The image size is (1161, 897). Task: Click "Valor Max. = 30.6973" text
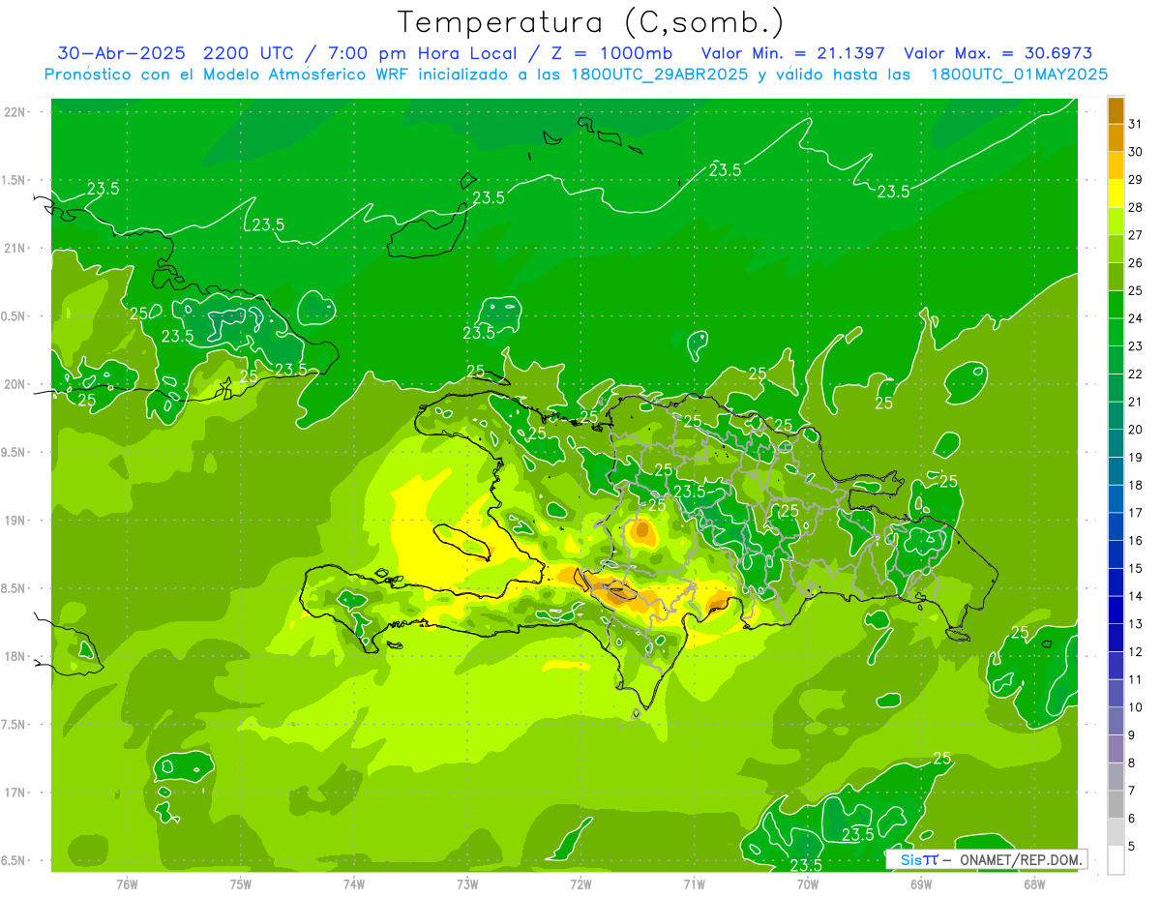click(x=998, y=53)
